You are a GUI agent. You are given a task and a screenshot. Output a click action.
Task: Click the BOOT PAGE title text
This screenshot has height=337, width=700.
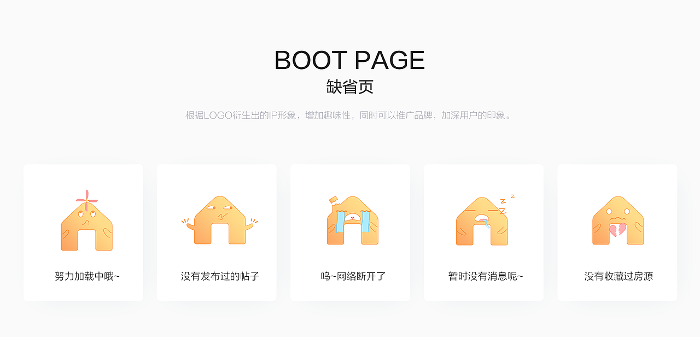350,60
